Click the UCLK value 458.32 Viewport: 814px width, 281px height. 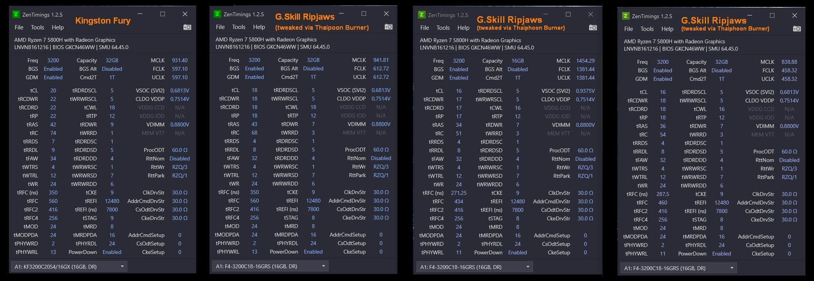click(789, 79)
